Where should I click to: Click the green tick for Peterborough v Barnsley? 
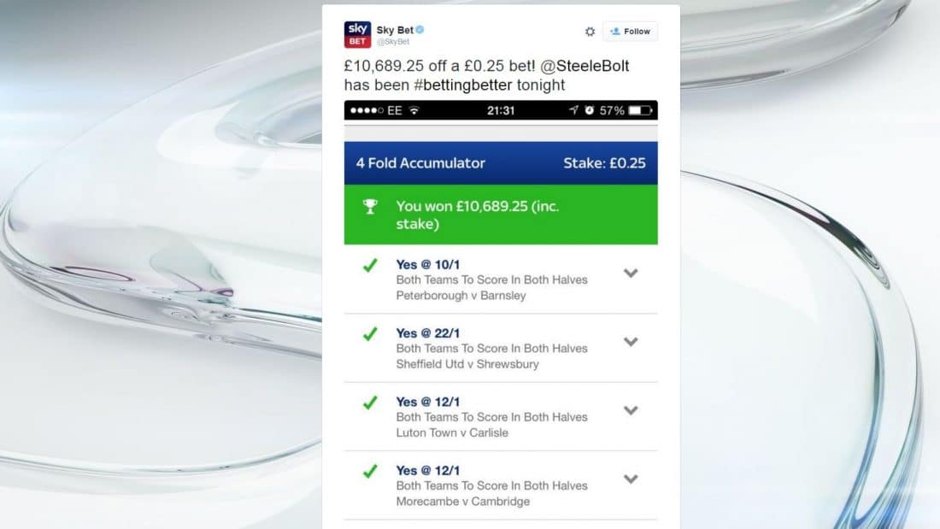(371, 265)
